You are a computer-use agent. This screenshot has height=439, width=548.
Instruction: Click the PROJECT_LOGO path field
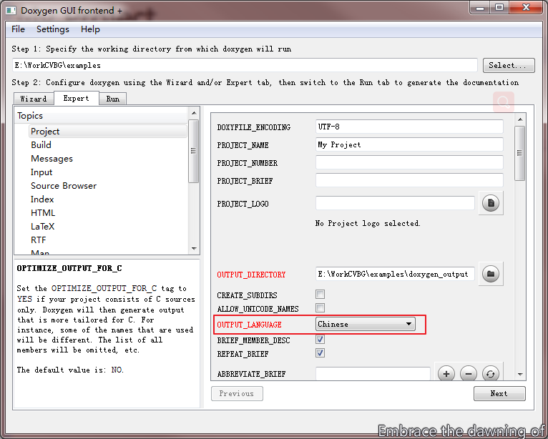[x=395, y=203]
